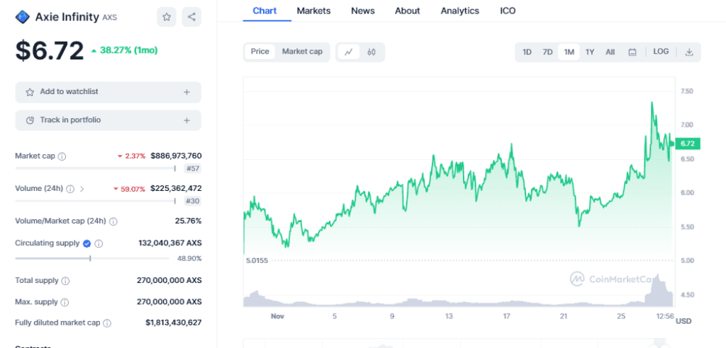Set chart range to All

point(610,52)
